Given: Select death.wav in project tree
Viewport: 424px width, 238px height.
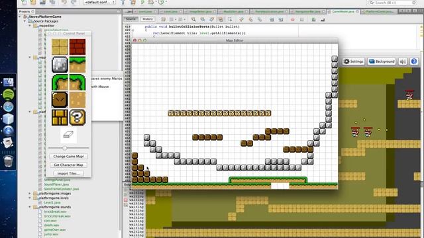Looking at the screenshot, I should click(52, 225).
